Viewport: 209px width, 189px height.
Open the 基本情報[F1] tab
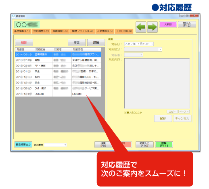pos(22,31)
